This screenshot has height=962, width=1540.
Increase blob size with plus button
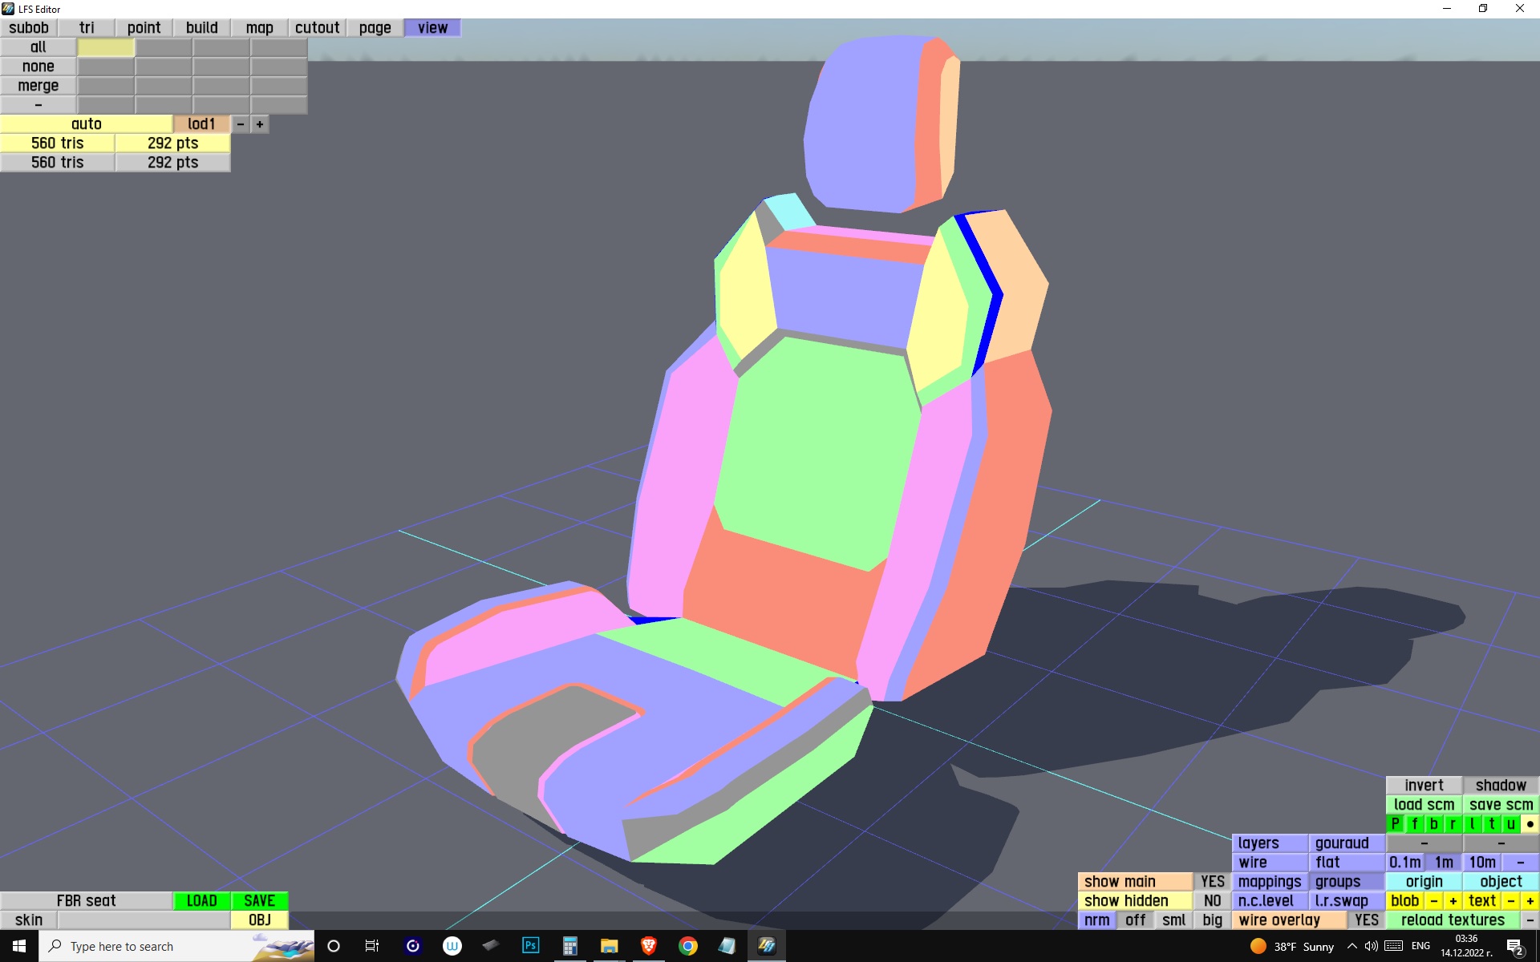[1453, 901]
